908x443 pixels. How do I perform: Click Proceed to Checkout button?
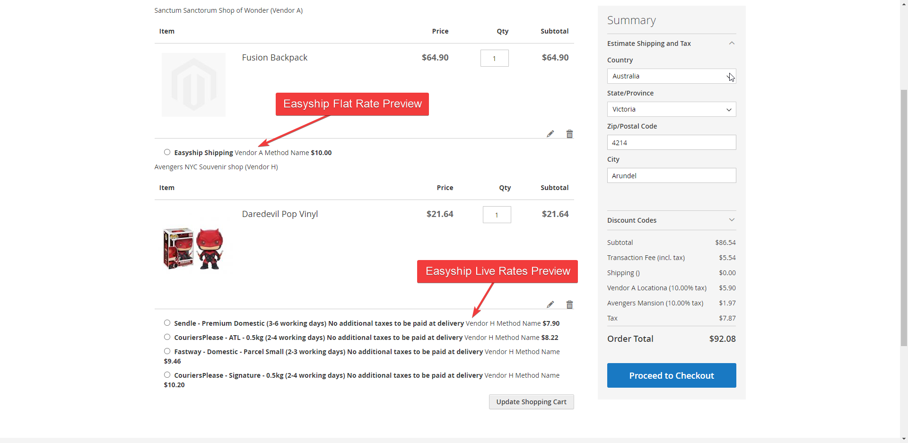[672, 375]
